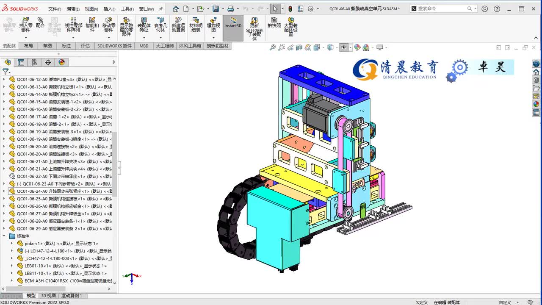The height and width of the screenshot is (305, 542).
Task: Open SOLIDWORKS Resources home icon in task pane
Action: [x=536, y=72]
